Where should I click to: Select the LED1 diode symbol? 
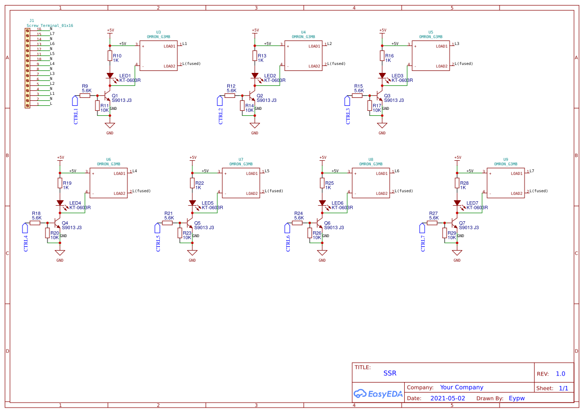(x=111, y=76)
